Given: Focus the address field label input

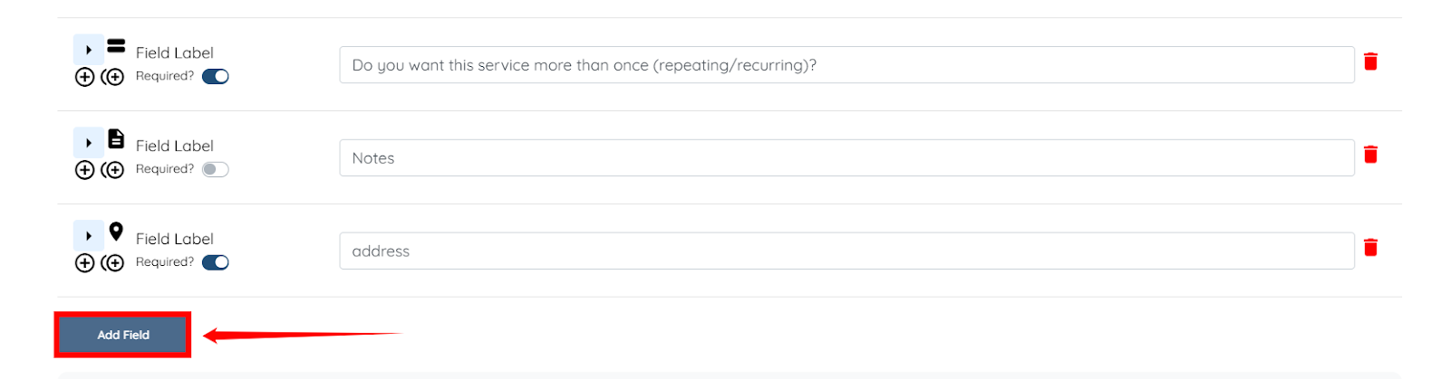Looking at the screenshot, I should click(x=846, y=251).
